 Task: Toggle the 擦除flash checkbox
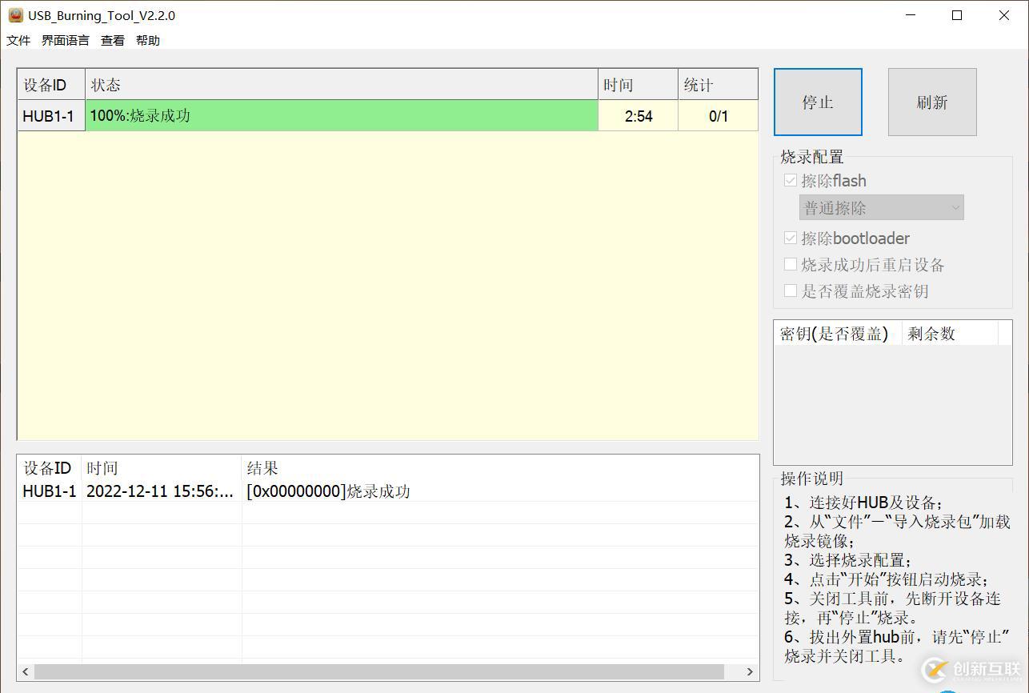pos(791,181)
